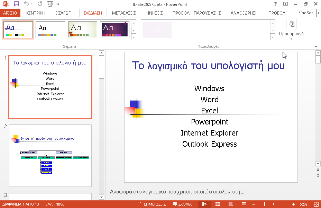The height and width of the screenshot is (208, 321).
Task: Toggle the ΣΧΟΛΙΑ comments pane
Action: 182,204
